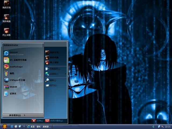Click the network connection tray icon
172x129 pixels.
pyautogui.click(x=159, y=127)
